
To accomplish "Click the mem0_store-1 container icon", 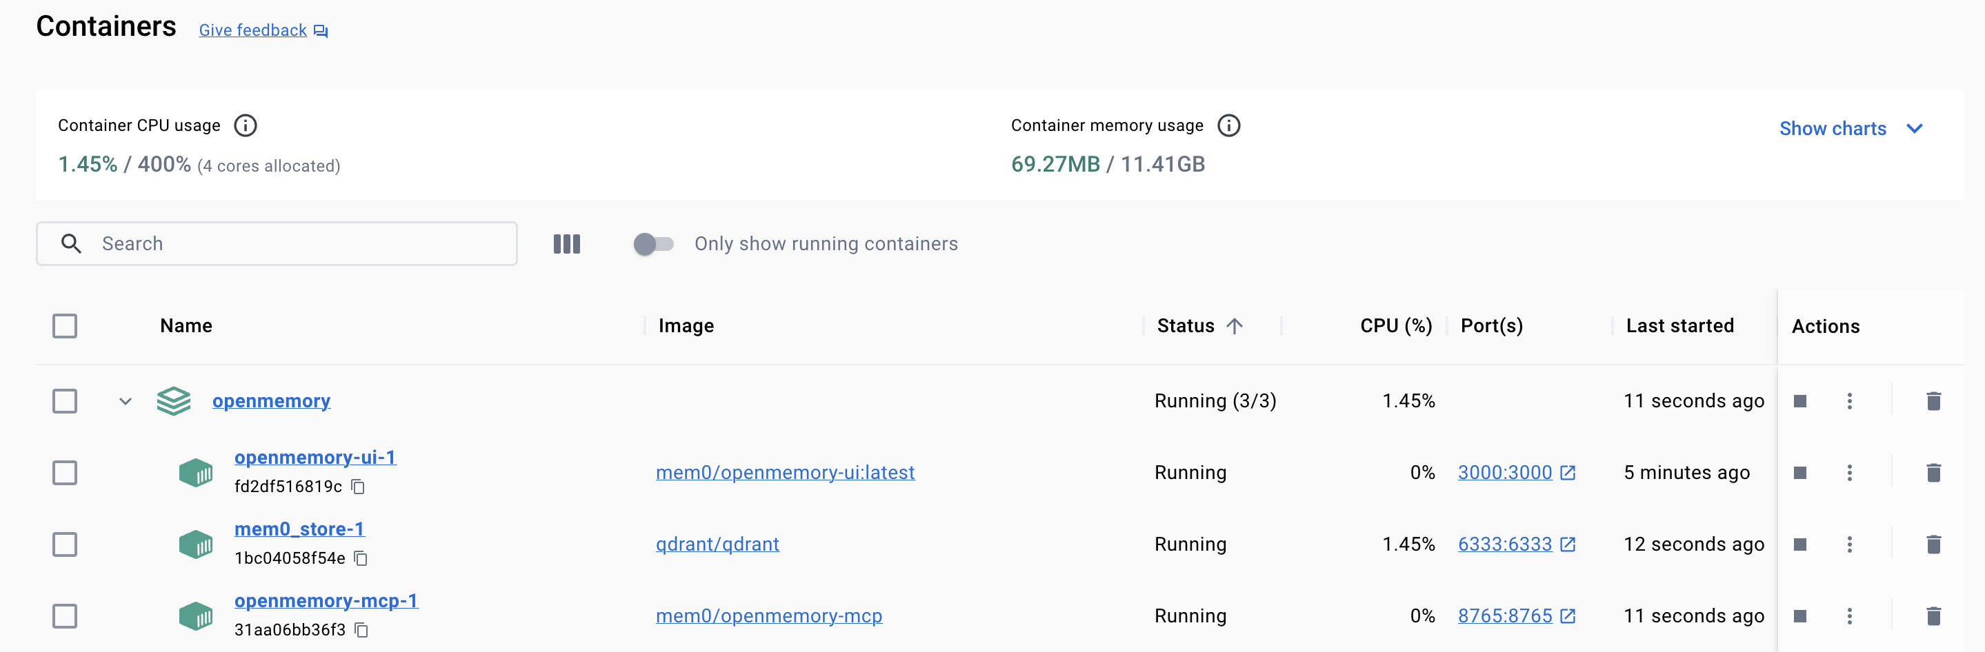I will coord(196,544).
